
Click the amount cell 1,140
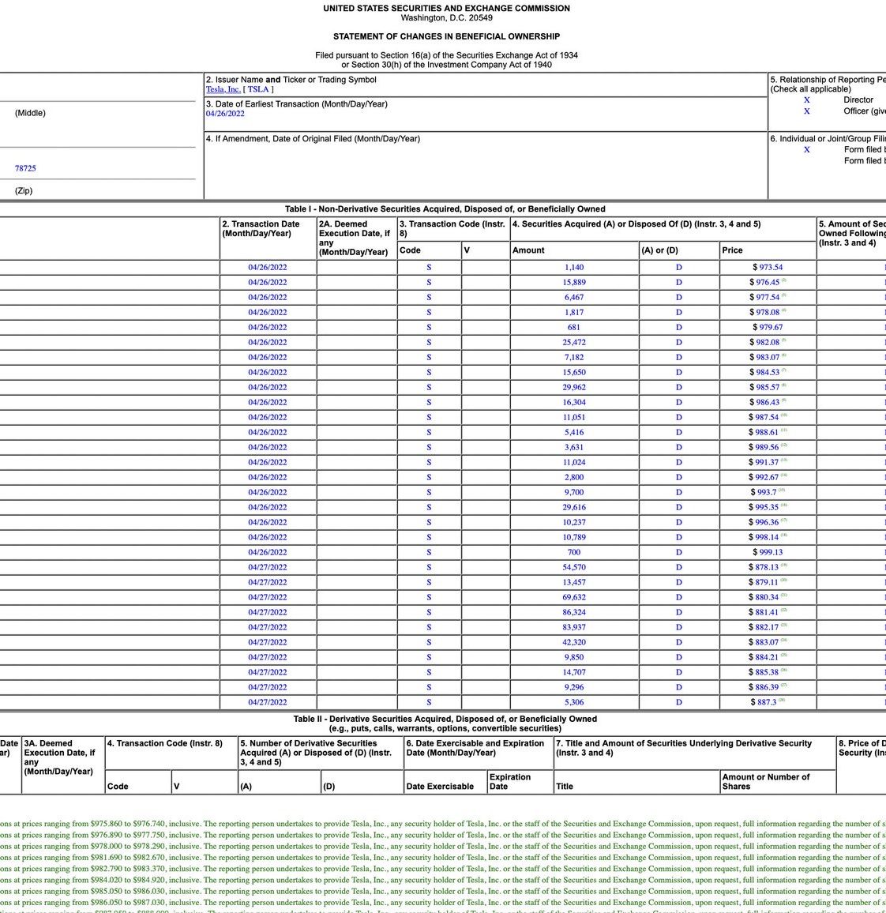574,267
